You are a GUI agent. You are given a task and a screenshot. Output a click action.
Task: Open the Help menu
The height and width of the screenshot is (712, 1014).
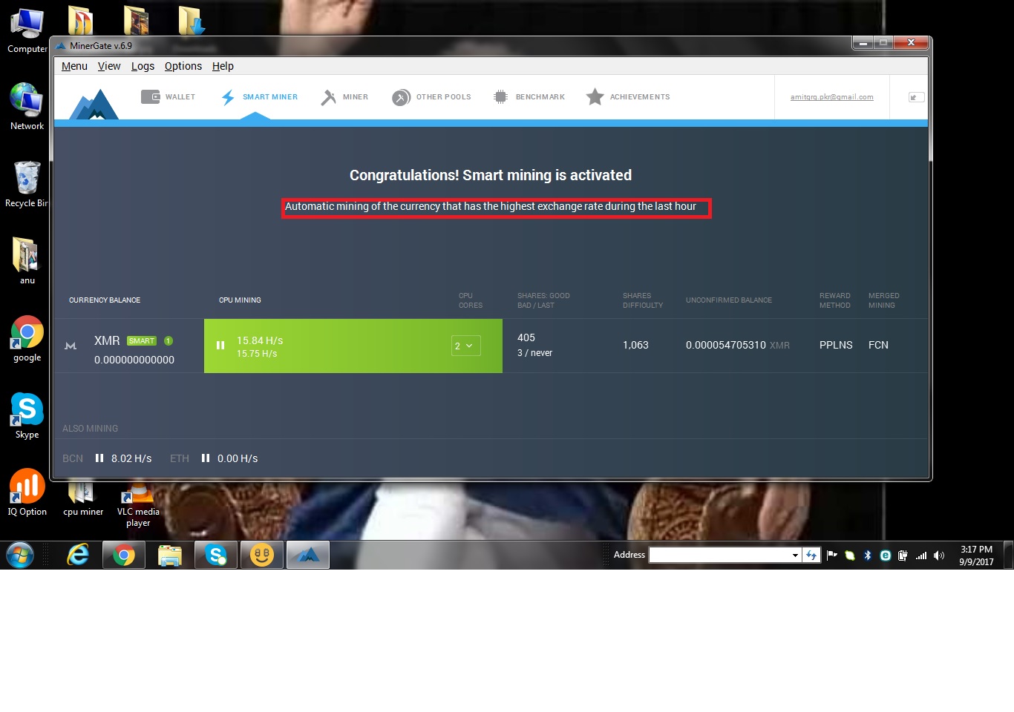point(223,66)
